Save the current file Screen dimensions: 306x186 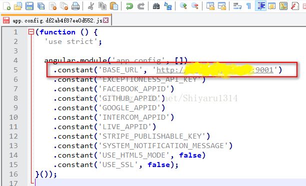pos(29,6)
